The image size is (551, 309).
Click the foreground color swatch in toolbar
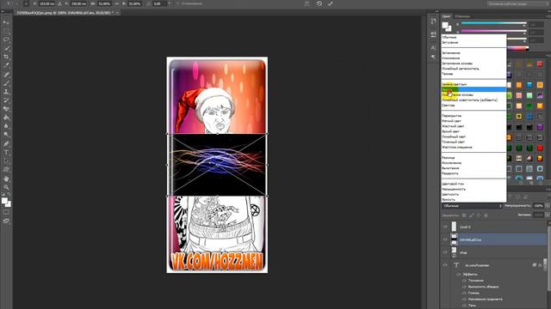point(4,201)
